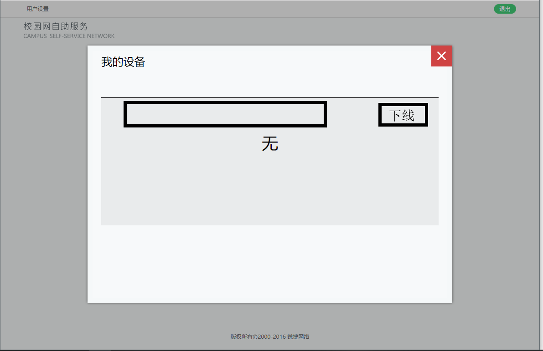Click the device name input field
543x351 pixels.
[225, 114]
